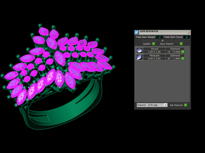Screen dimensions: 205x153
Task: Click the Update button label
Action: click(x=146, y=44)
